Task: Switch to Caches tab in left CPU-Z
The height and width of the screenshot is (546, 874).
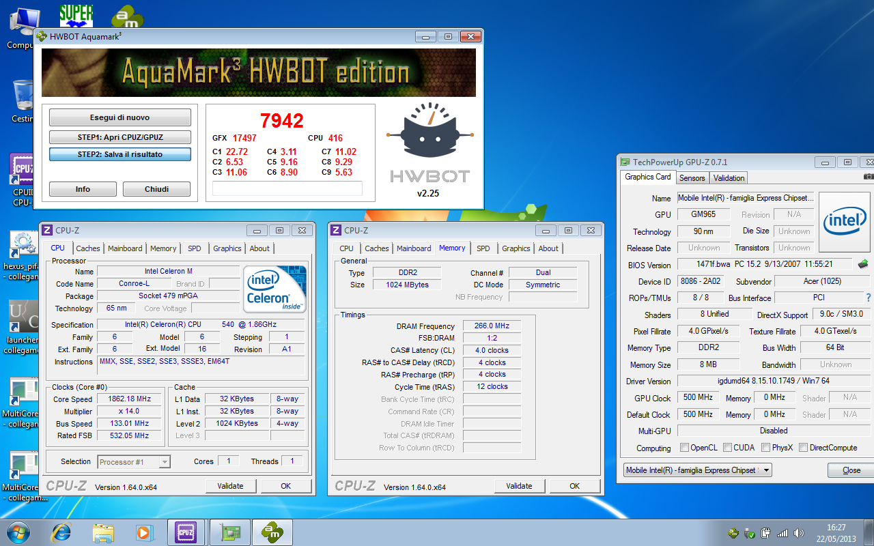Action: pyautogui.click(x=88, y=248)
